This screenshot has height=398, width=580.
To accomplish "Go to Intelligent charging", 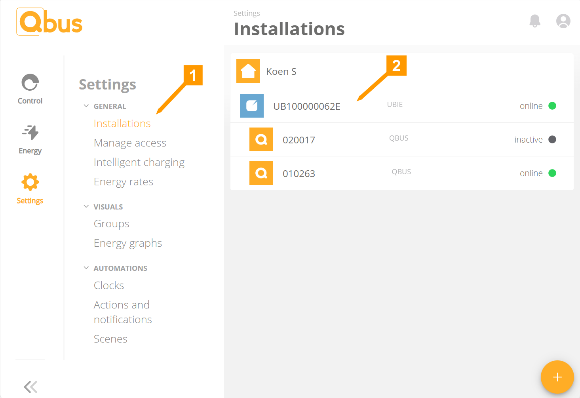I will coord(139,162).
